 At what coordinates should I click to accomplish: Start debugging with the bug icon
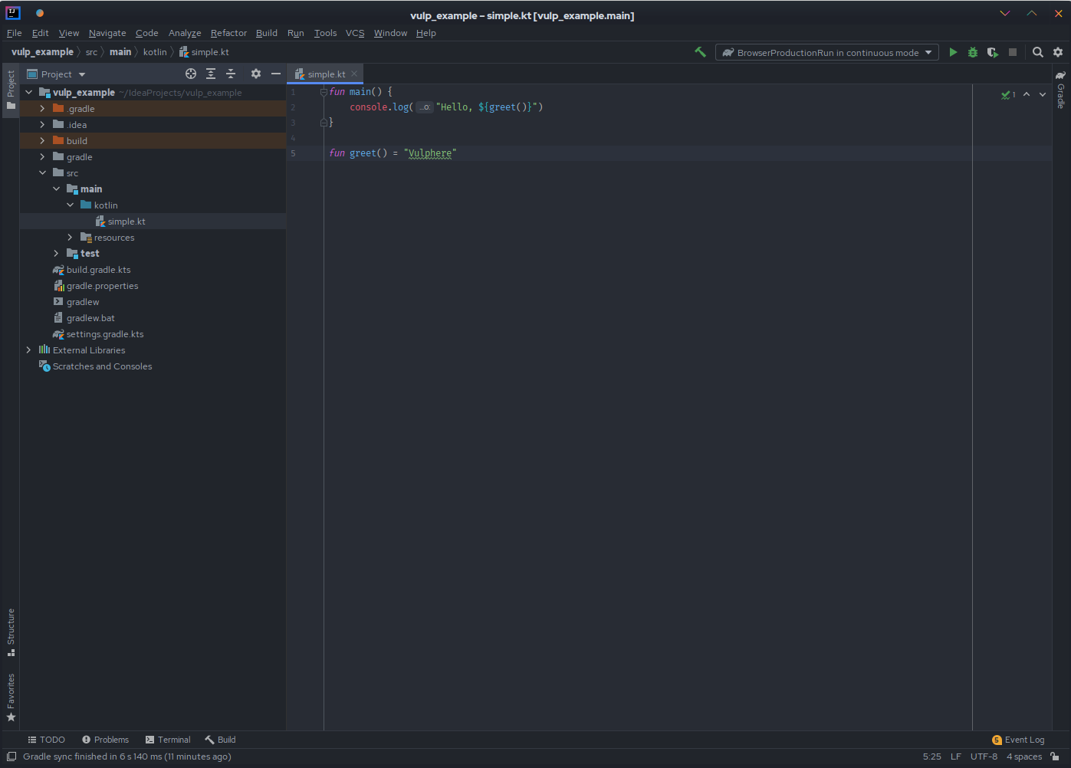[972, 52]
